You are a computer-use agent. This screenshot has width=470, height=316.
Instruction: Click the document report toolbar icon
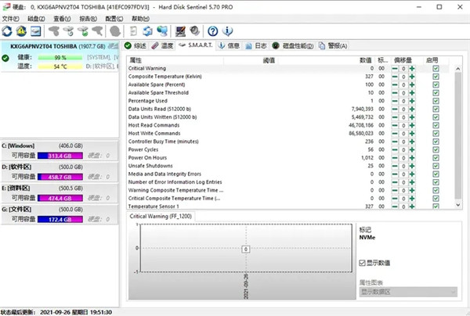(x=133, y=31)
